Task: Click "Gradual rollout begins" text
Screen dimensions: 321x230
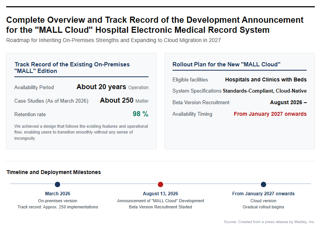Action: pyautogui.click(x=264, y=207)
